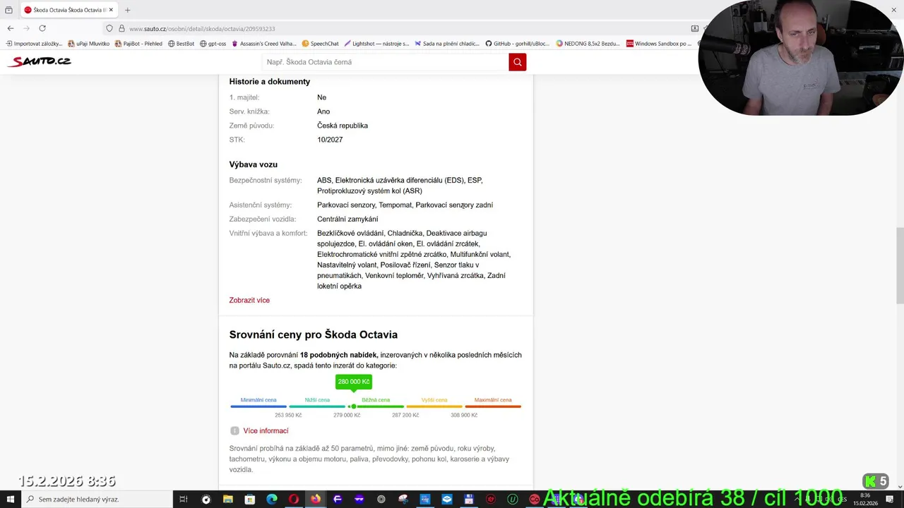Open the SpeechChat bookmark
The height and width of the screenshot is (508, 904).
click(320, 44)
